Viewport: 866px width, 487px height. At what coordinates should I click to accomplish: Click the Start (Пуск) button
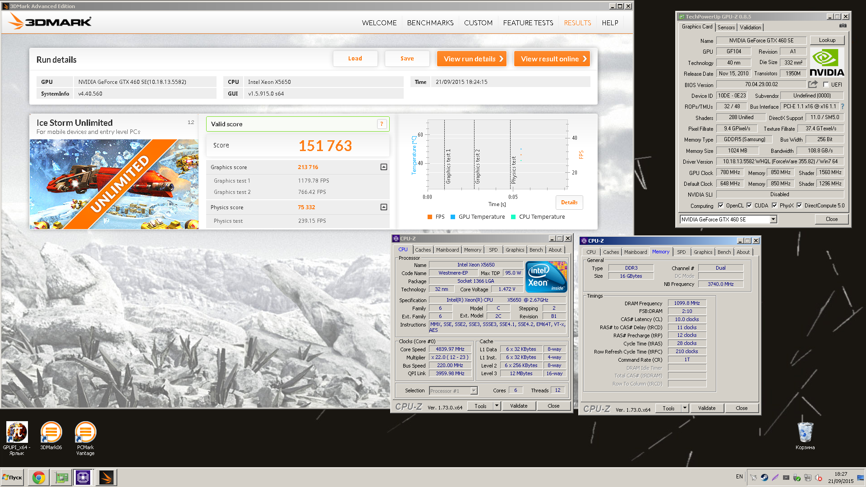point(13,478)
